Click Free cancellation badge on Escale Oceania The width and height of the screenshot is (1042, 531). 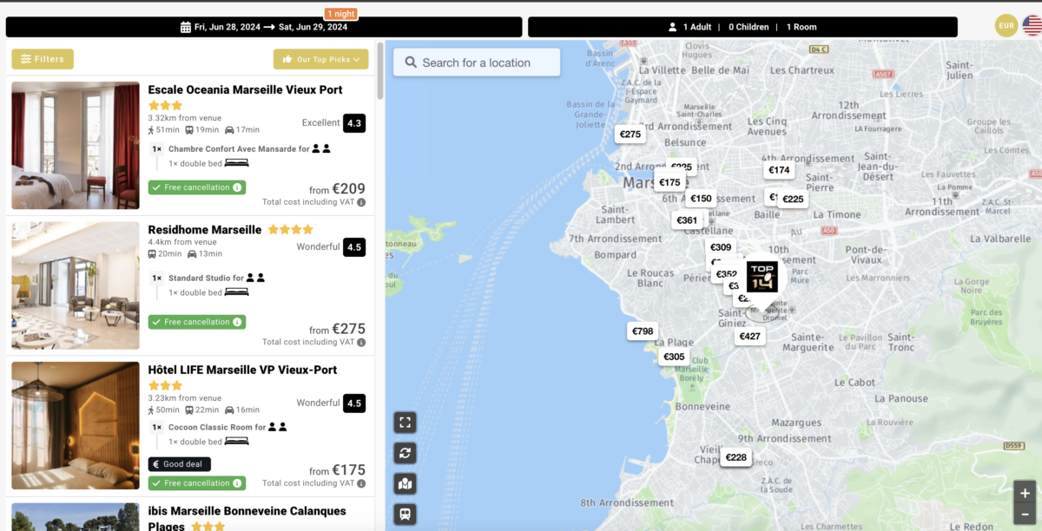[x=197, y=187]
